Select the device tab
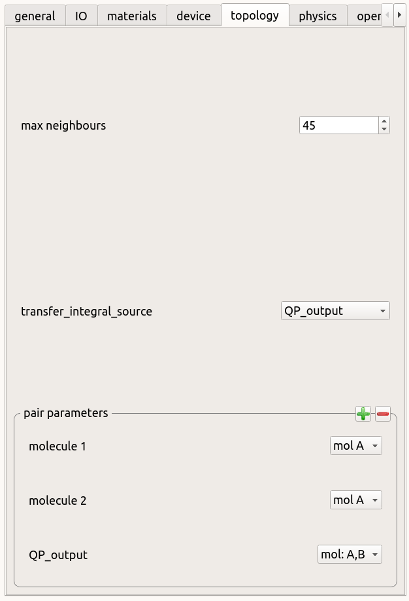The height and width of the screenshot is (601, 409). (x=193, y=16)
